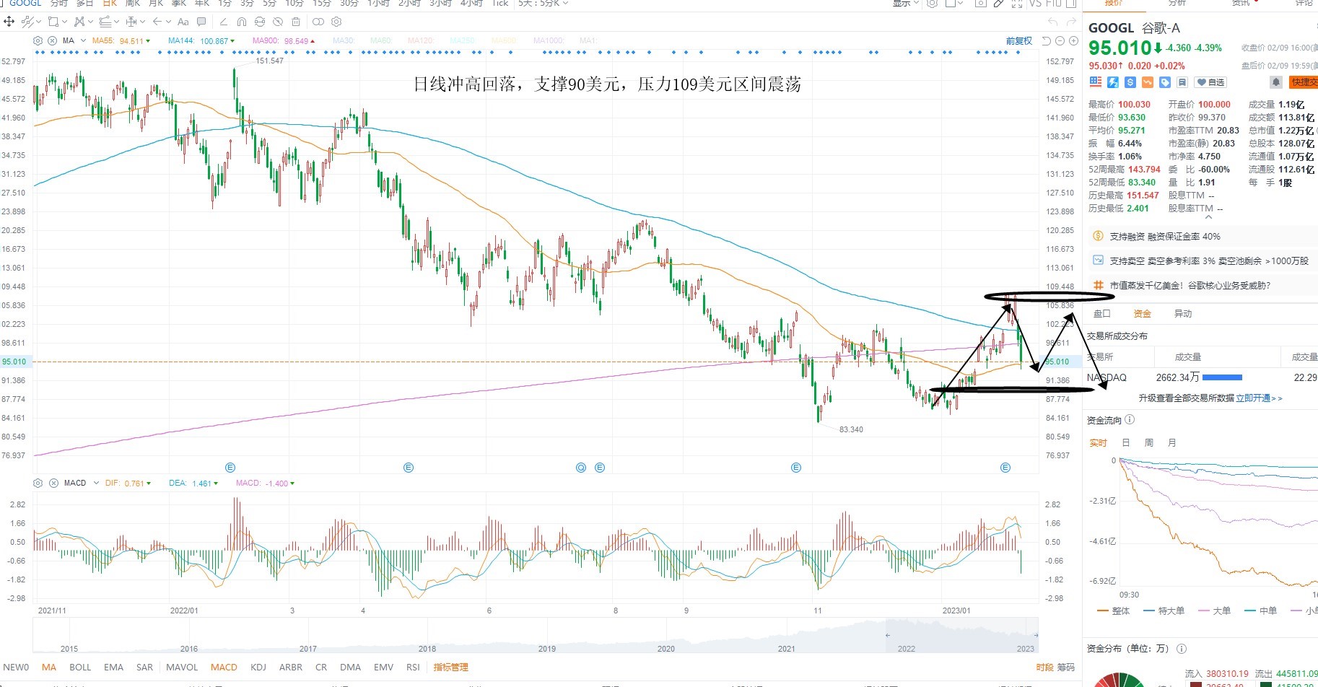Expand the MA indicator dropdown chevron
The height and width of the screenshot is (687, 1318).
pos(83,40)
